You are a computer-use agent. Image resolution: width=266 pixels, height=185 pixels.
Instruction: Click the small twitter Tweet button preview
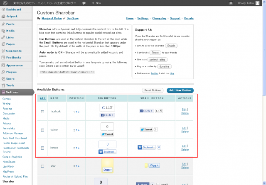pos(146,129)
